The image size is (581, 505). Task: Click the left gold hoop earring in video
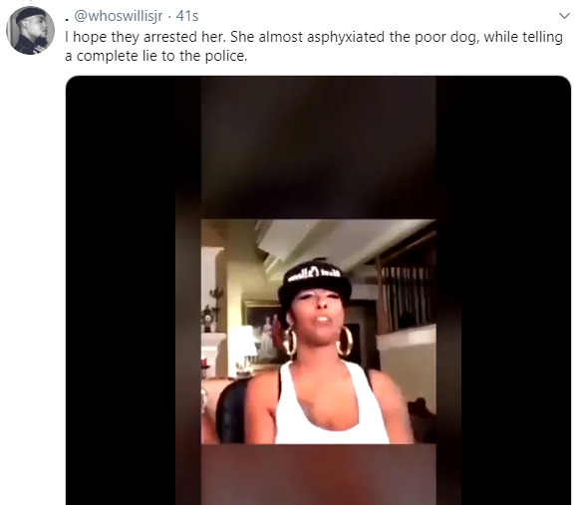290,341
